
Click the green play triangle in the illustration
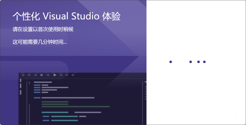tap(55, 75)
